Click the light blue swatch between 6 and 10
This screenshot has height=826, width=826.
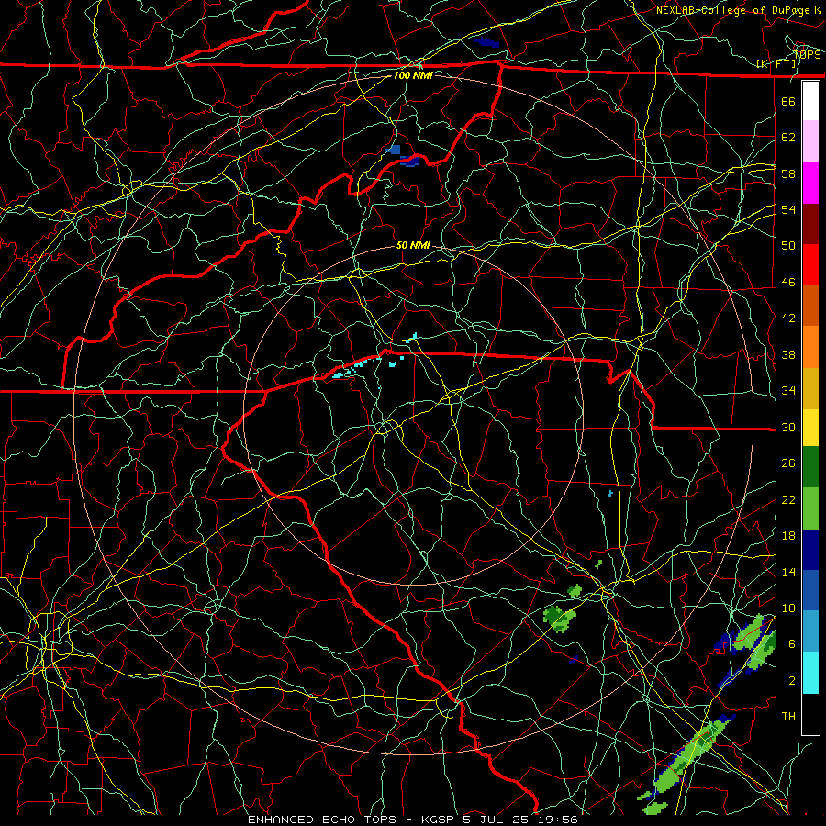tap(810, 631)
